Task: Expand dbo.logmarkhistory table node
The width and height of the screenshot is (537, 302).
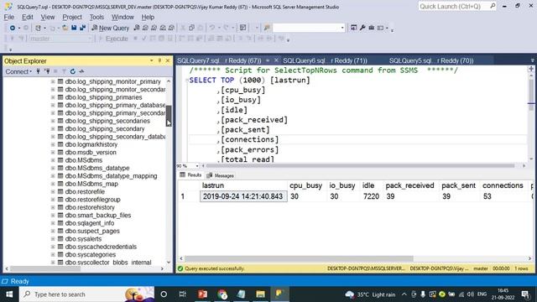Action: coord(53,144)
